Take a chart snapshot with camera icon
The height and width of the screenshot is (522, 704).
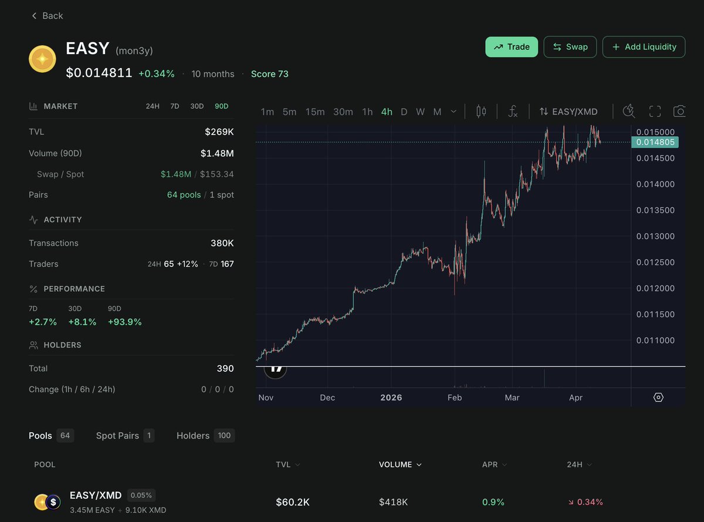click(x=680, y=112)
